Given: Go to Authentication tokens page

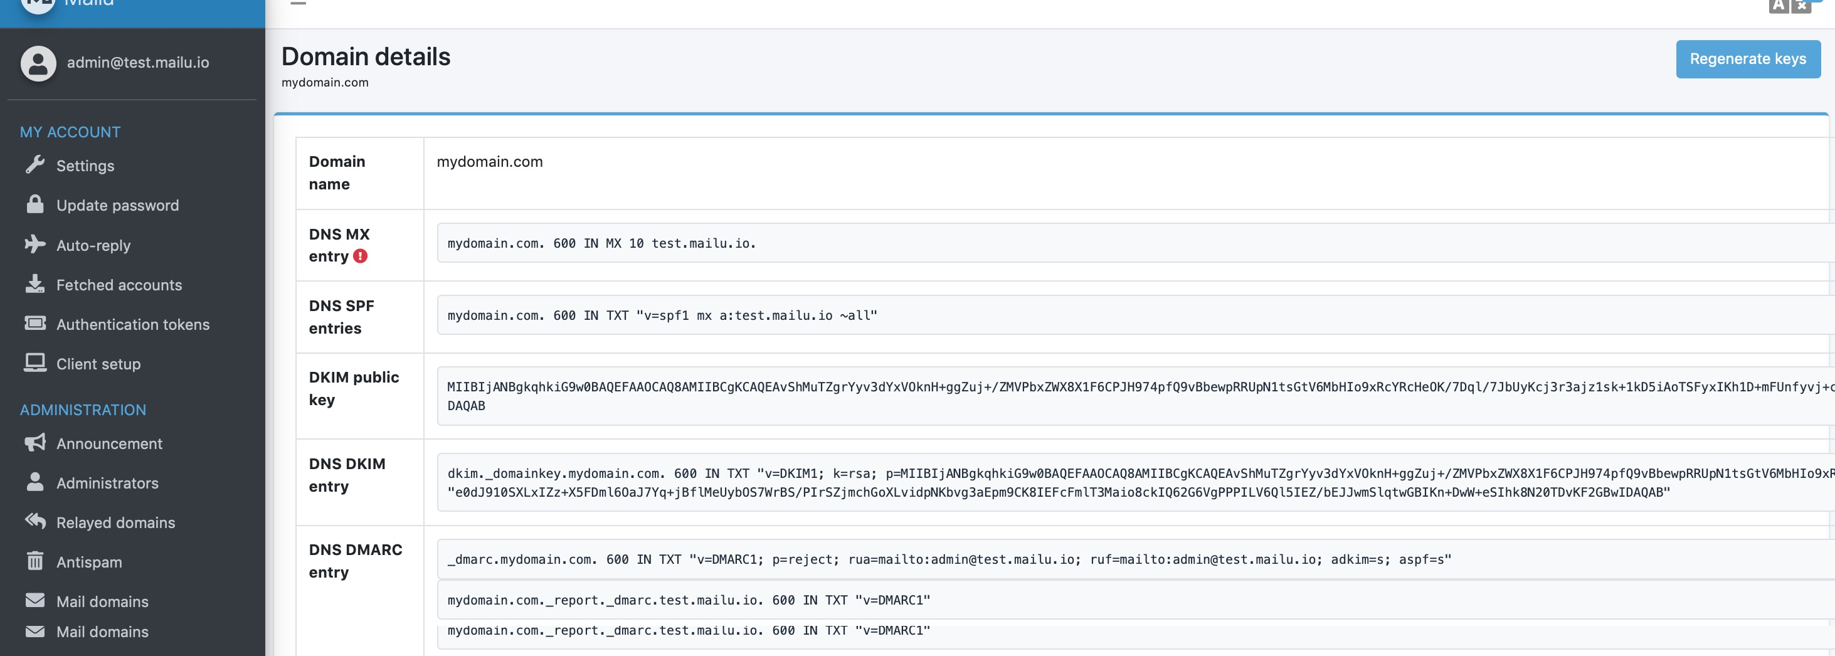Looking at the screenshot, I should 132,325.
